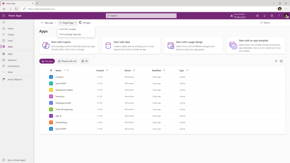Click the Northwind Traders app icon

tap(51, 90)
